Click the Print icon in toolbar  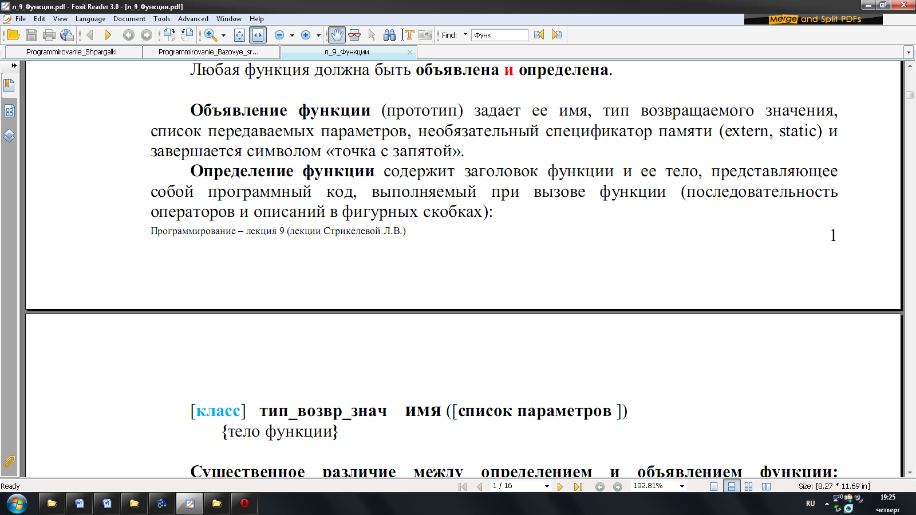[49, 35]
